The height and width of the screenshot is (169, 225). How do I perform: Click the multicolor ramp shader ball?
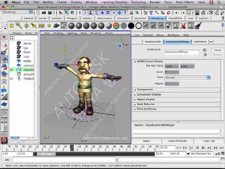tap(116, 26)
